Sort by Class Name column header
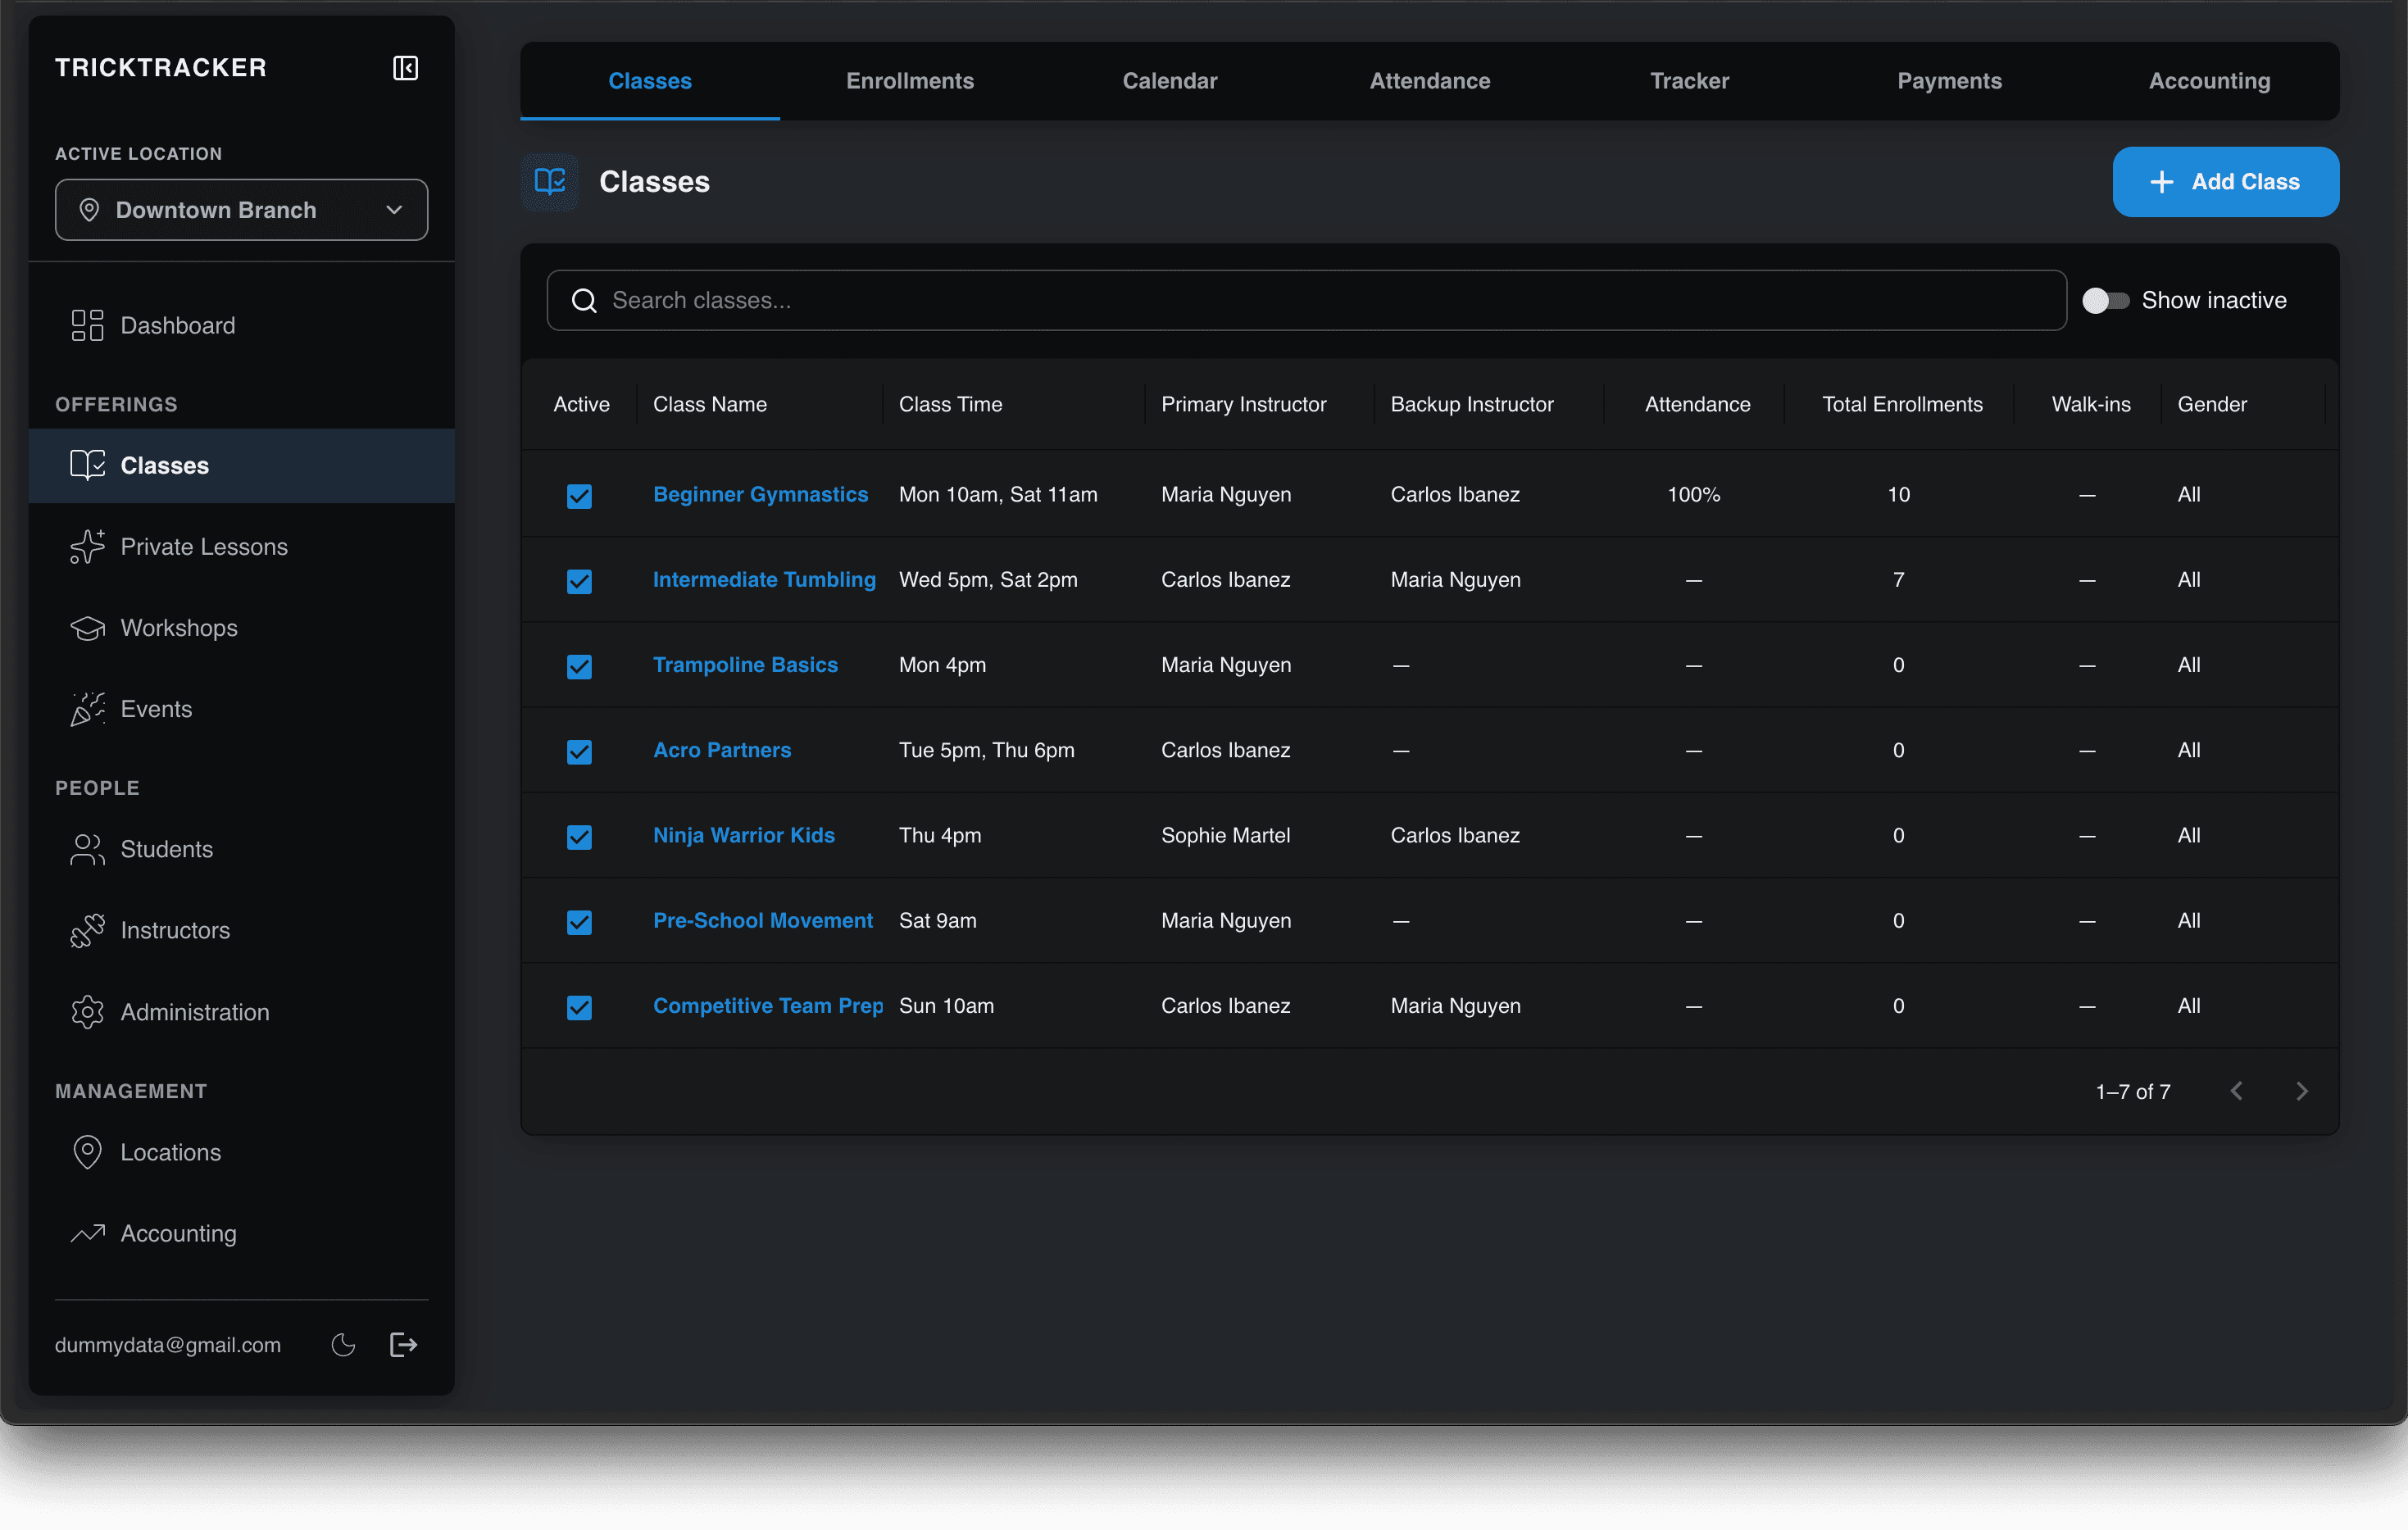2408x1530 pixels. pos(710,404)
